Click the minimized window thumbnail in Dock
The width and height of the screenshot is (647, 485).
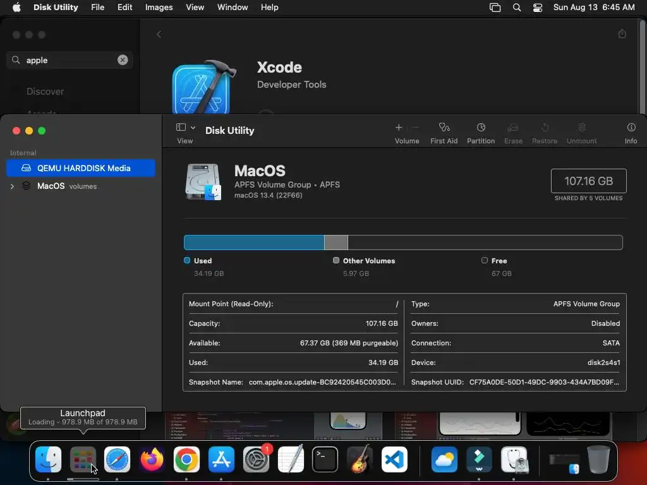click(x=564, y=463)
